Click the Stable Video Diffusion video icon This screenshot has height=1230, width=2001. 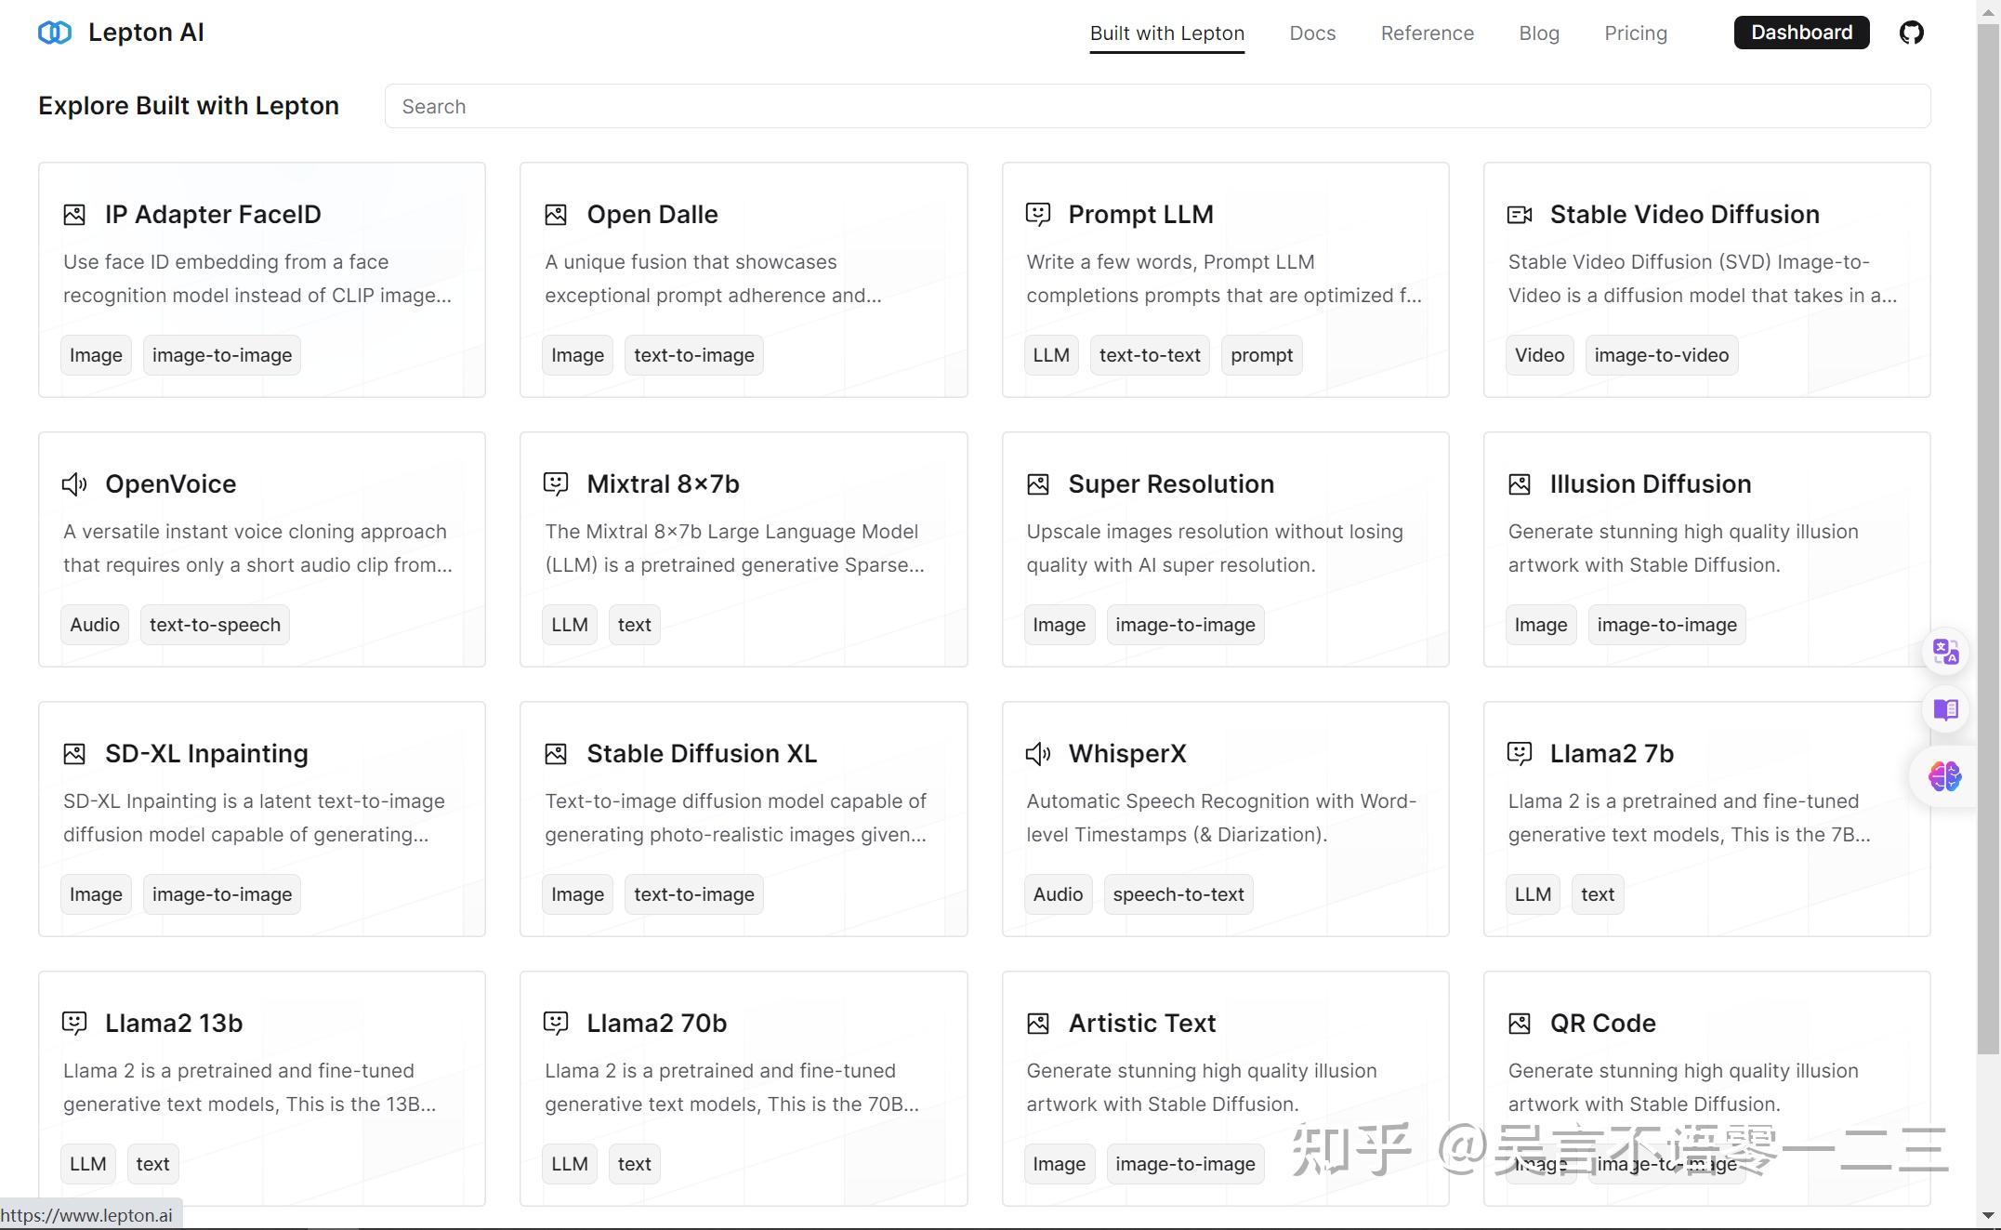[1519, 215]
